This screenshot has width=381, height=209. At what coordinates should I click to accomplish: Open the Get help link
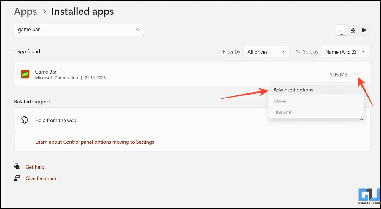point(35,167)
